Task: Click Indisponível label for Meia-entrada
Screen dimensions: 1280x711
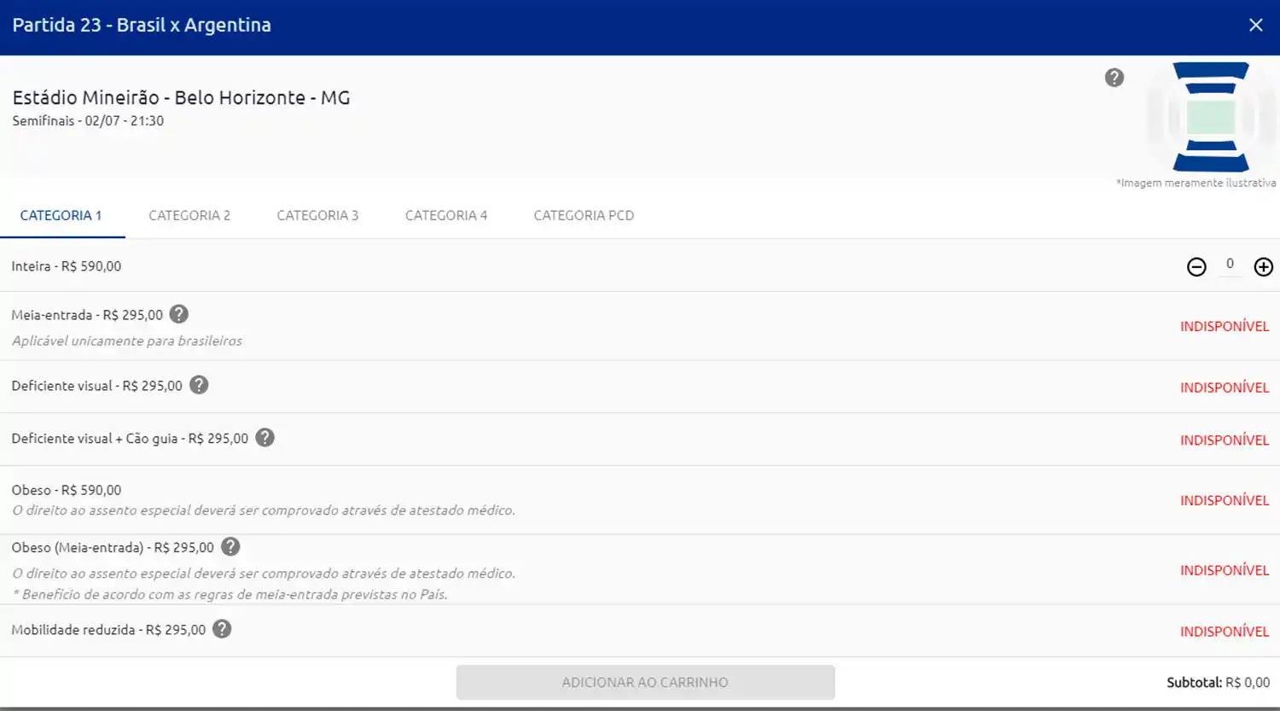Action: 1225,327
